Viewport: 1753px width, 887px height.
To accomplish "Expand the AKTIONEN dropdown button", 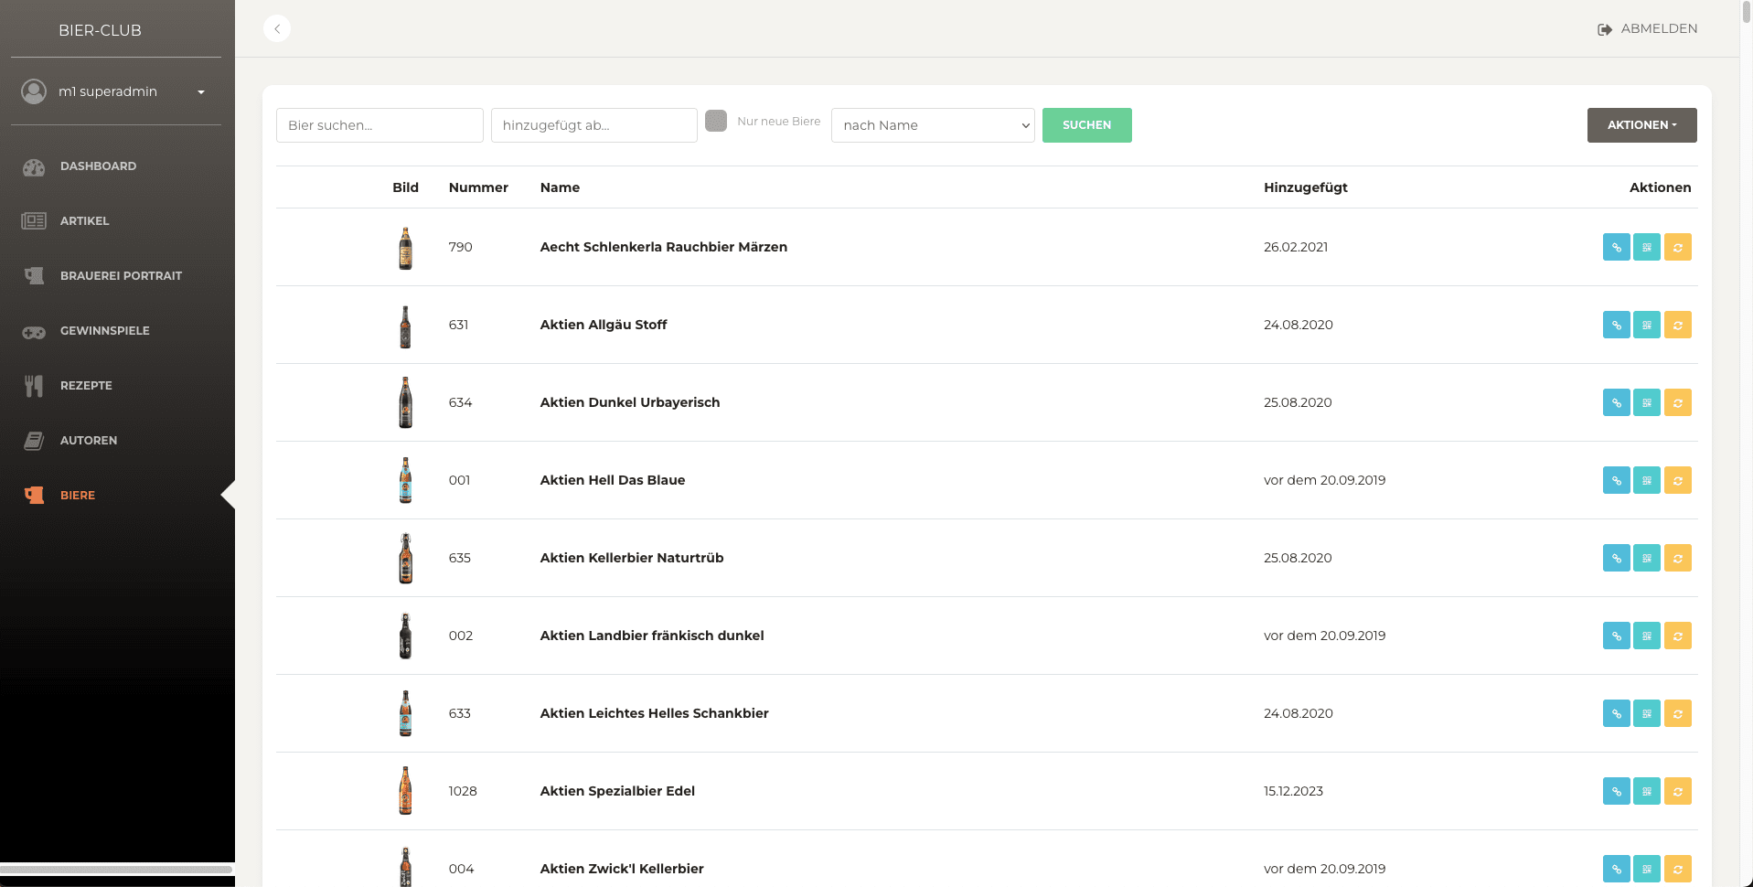I will [x=1641, y=125].
